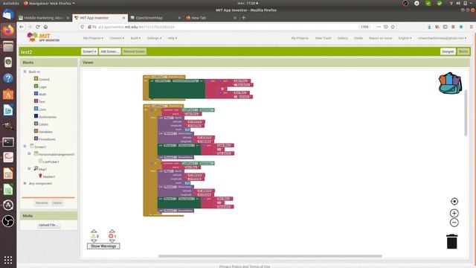Screen dimensions: 476x268
Task: Click the yellow warning triangle icon
Action: coord(94,236)
